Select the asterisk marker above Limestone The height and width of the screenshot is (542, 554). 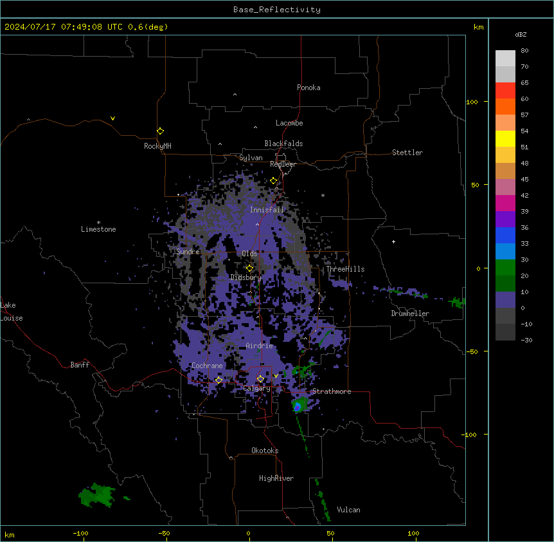(x=98, y=223)
